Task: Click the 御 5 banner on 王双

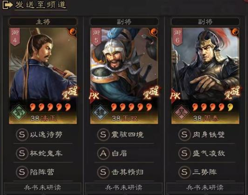Action: pyautogui.click(x=96, y=37)
